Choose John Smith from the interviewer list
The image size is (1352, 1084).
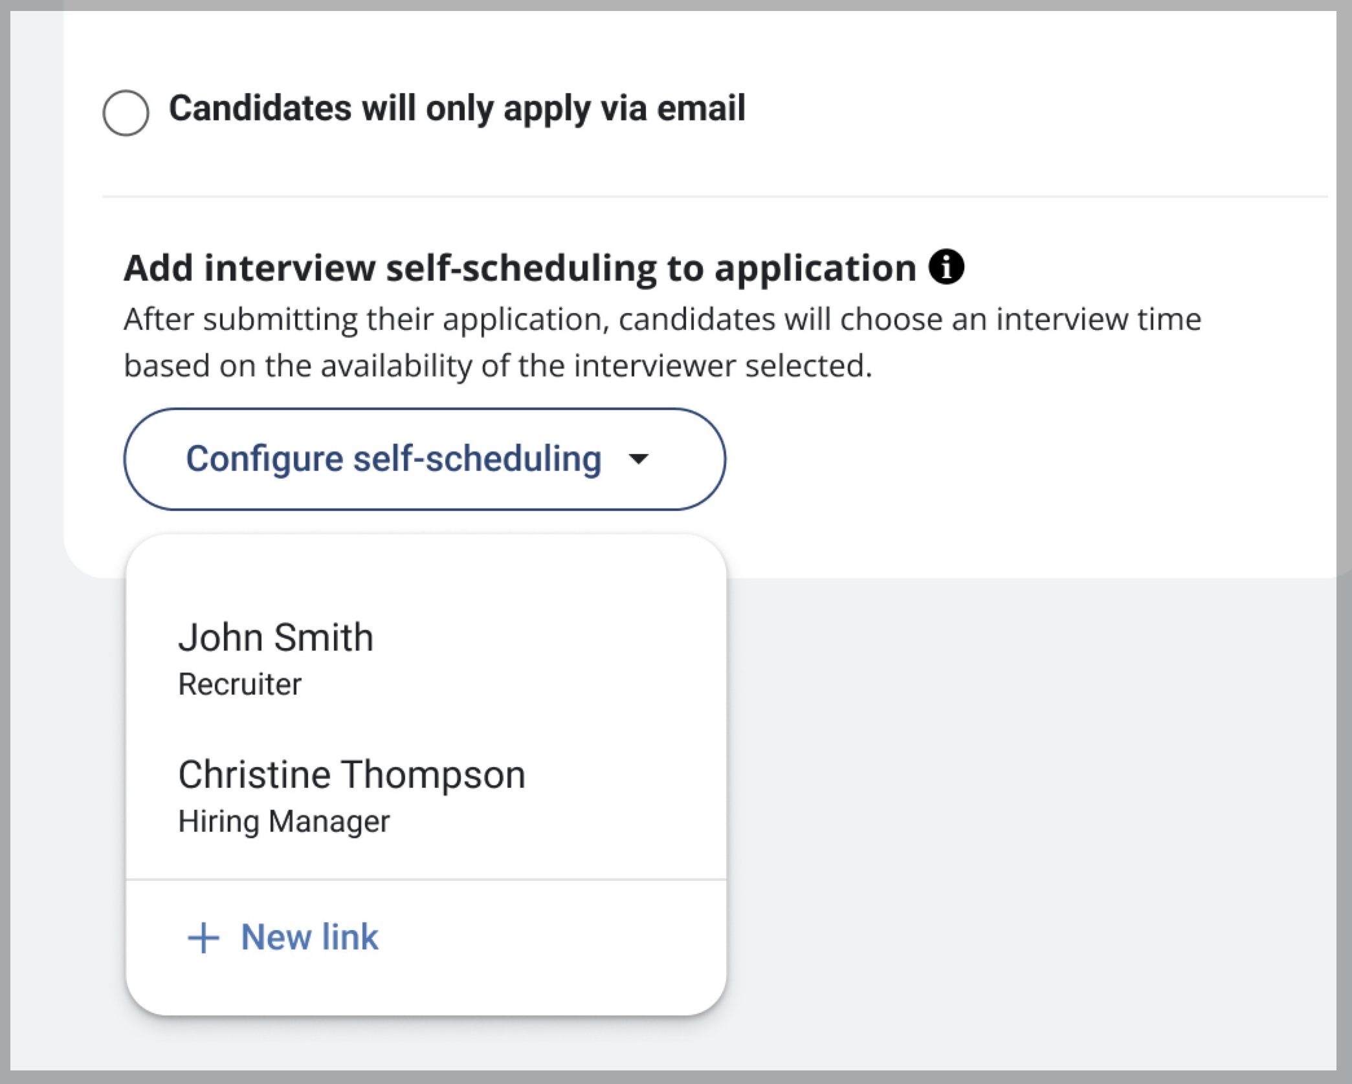pyautogui.click(x=426, y=659)
